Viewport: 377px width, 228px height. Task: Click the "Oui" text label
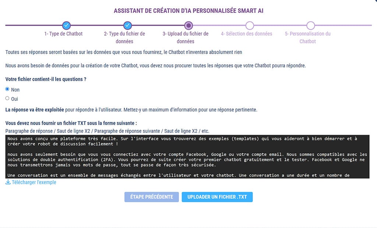point(15,99)
